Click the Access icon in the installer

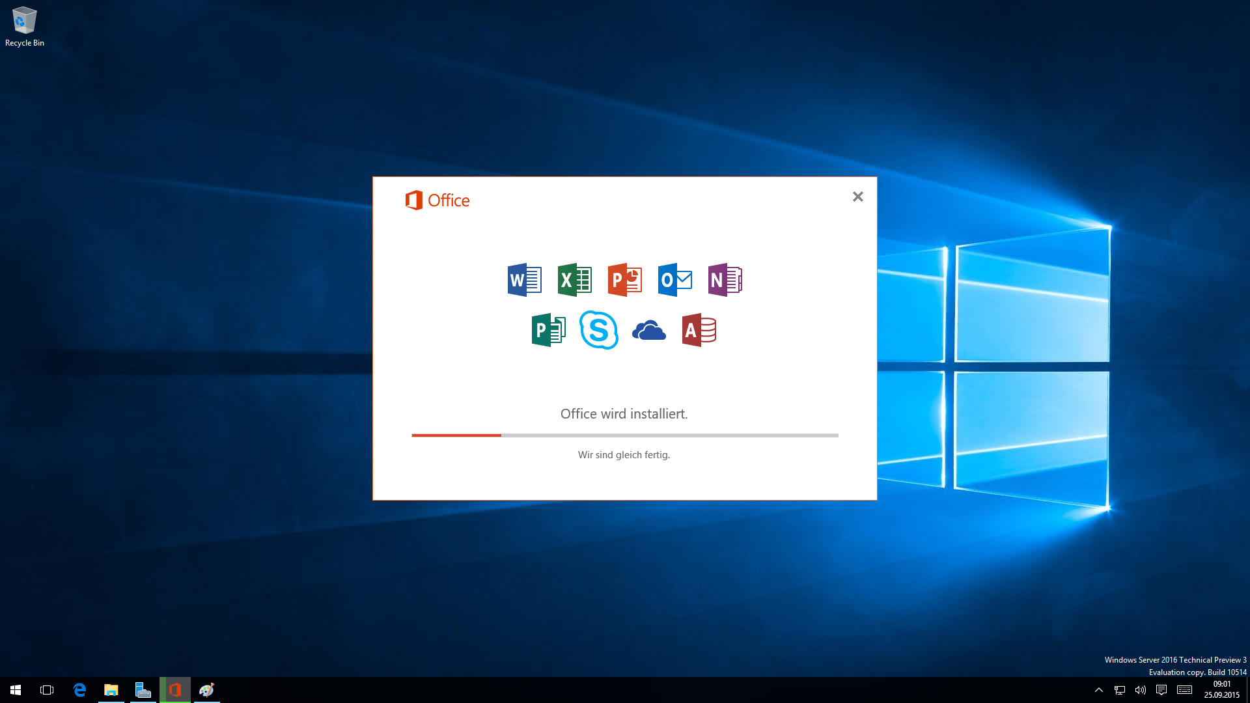(x=699, y=330)
